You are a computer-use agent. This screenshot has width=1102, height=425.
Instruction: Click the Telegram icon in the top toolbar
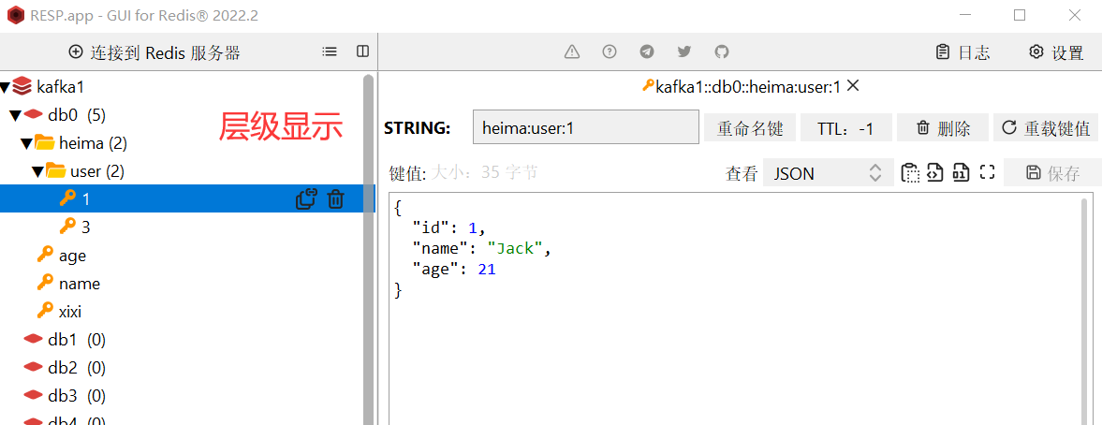[647, 51]
